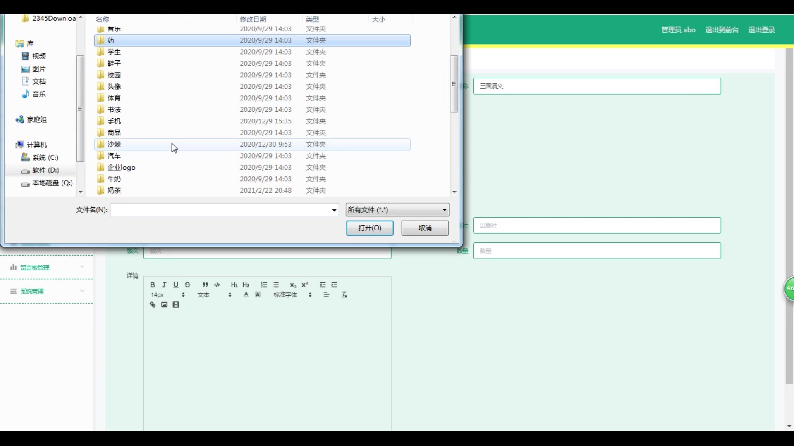The image size is (794, 446).
Task: Clear text formatting with the Tx icon
Action: point(344,295)
